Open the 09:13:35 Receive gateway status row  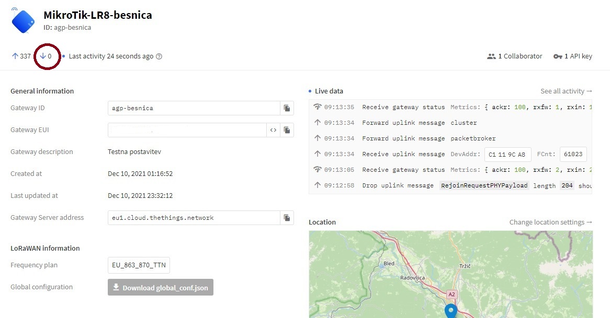450,107
